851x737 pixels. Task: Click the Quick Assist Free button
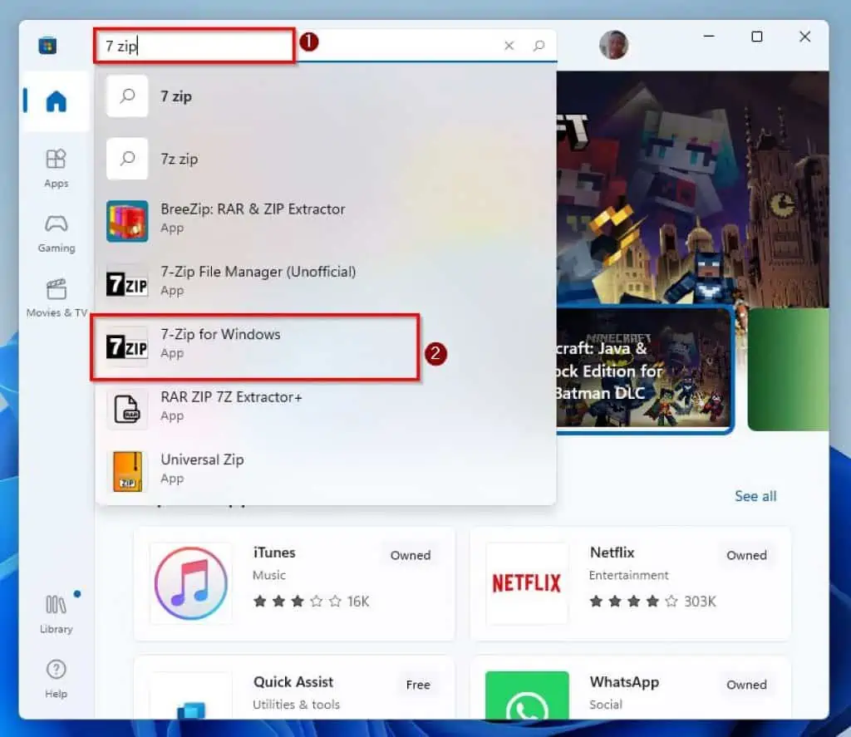coord(418,685)
